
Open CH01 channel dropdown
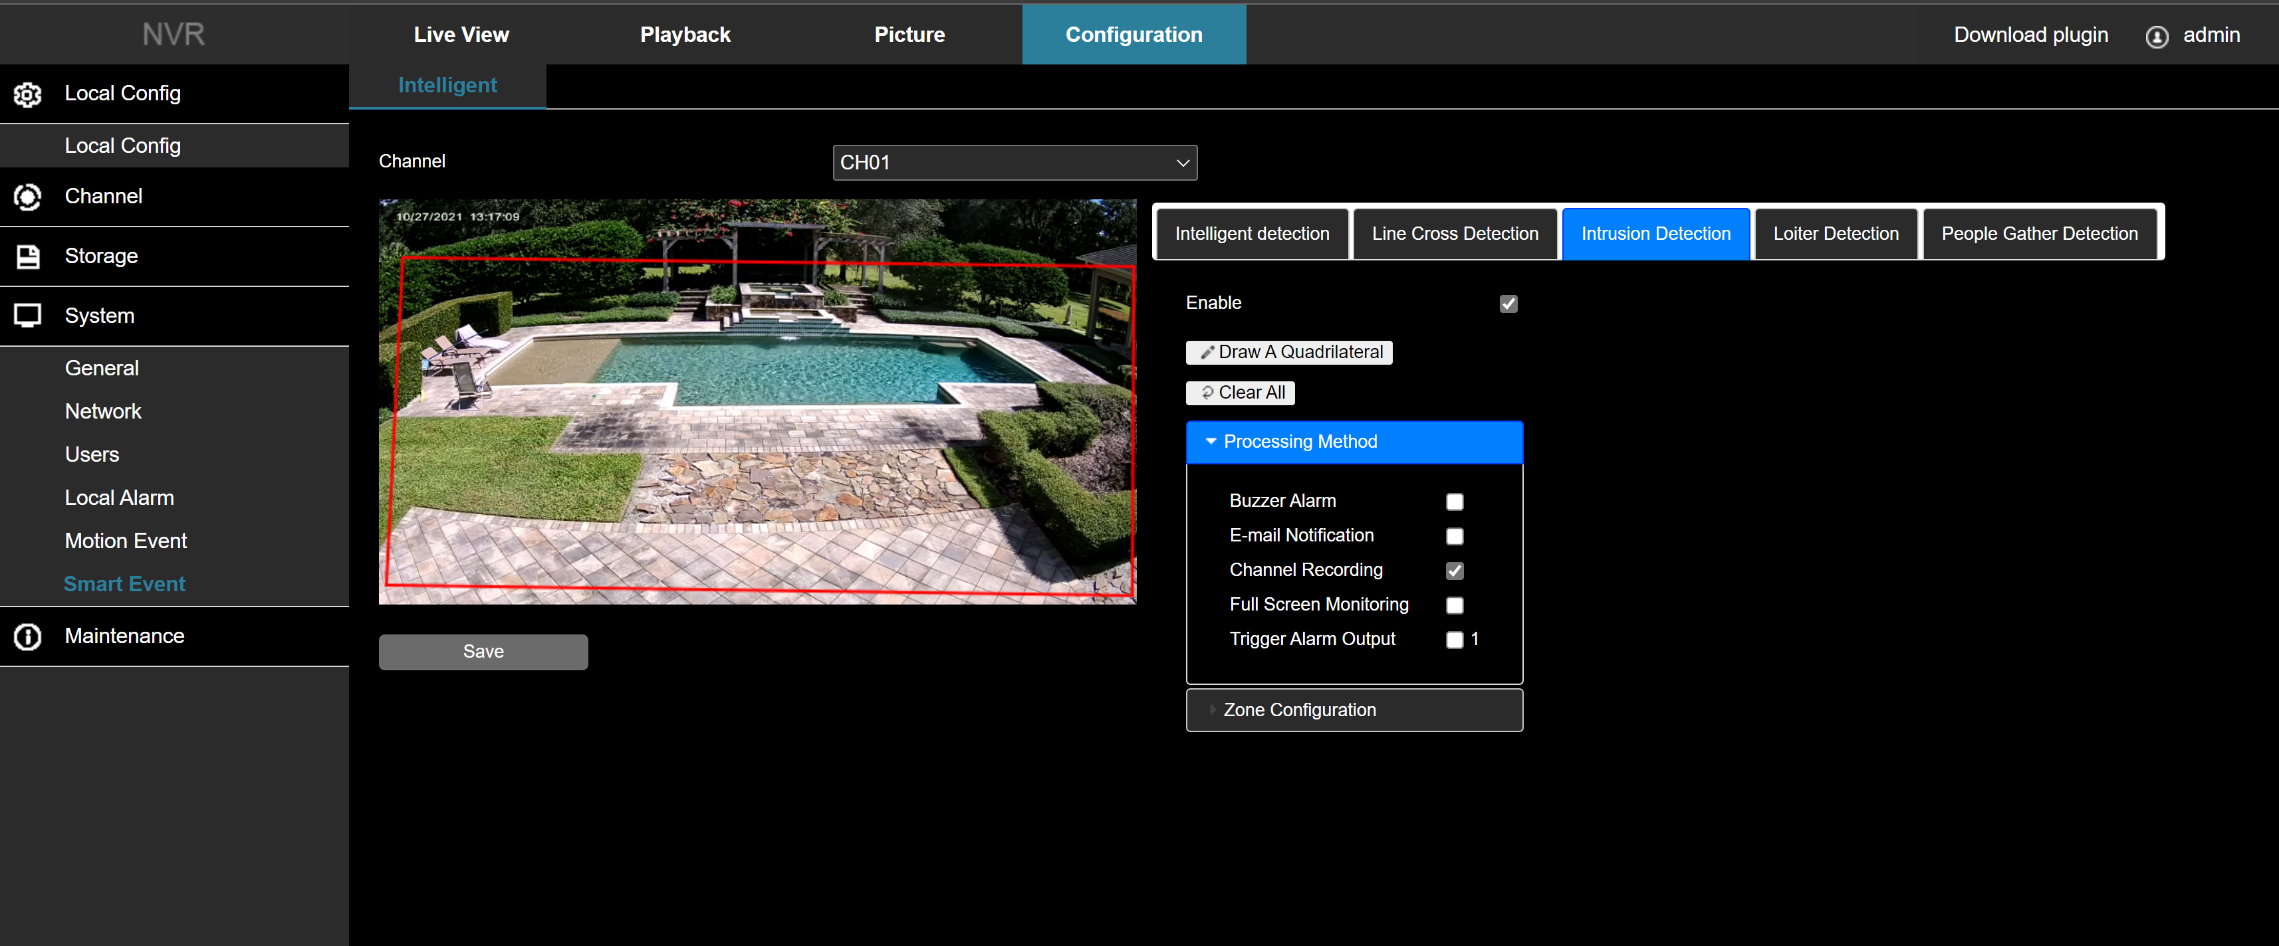[x=1013, y=161]
